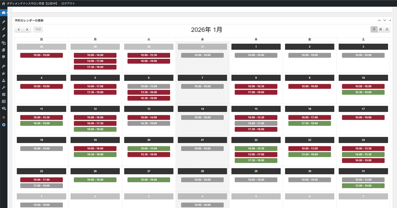Switch calendar to day view (日)
This screenshot has height=208, width=397.
click(x=387, y=29)
